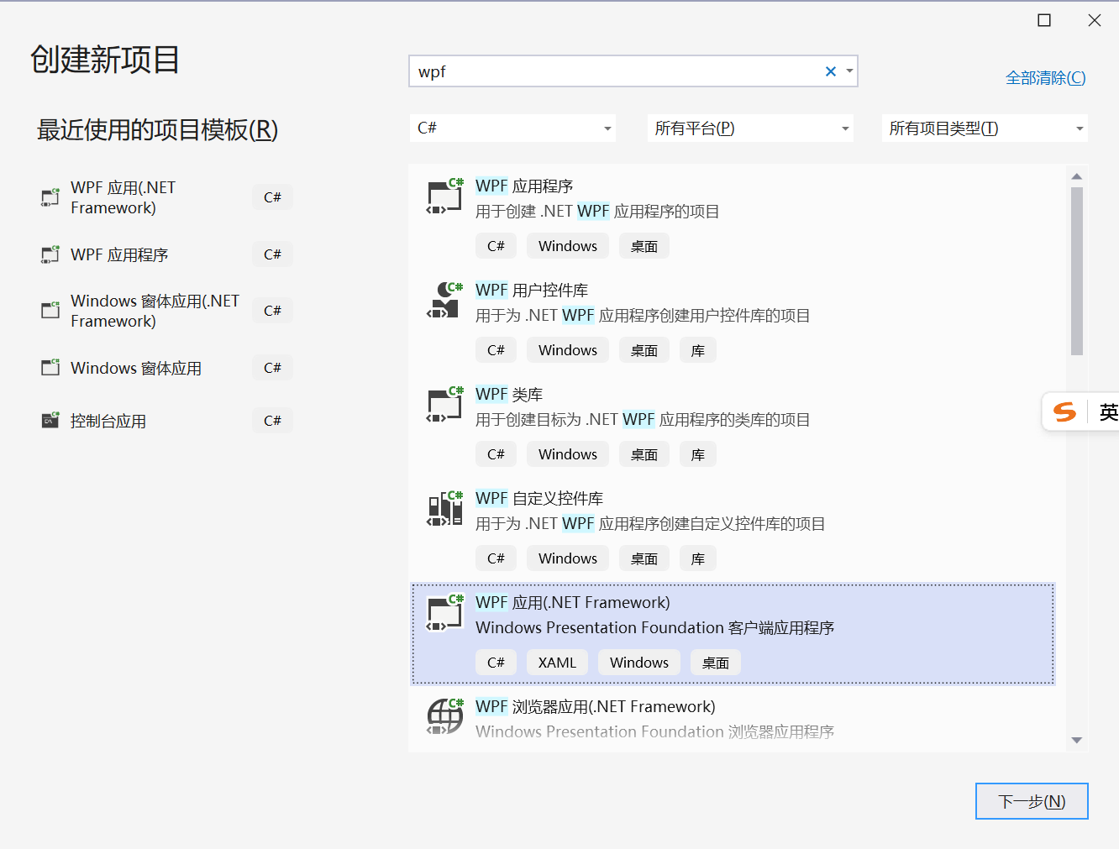Click description 用于创建 .NET WPF 应用程序的项目
1119x849 pixels.
tap(597, 211)
